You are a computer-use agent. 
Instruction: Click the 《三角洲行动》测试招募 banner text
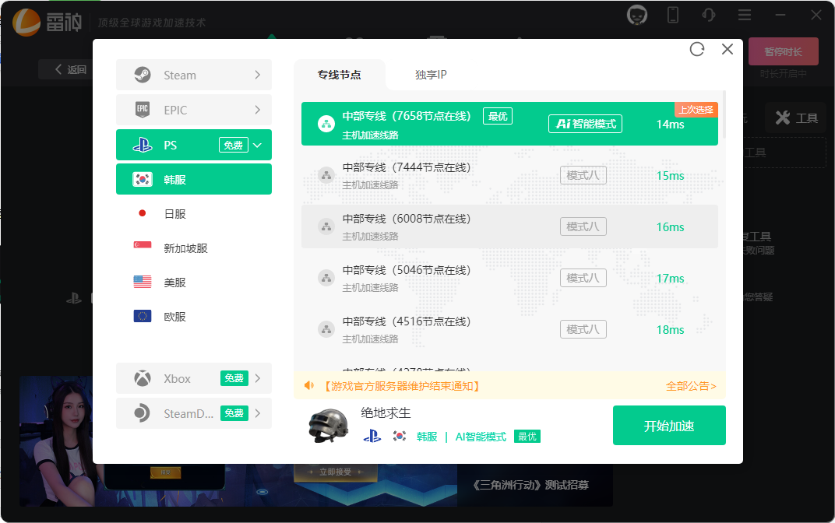(x=531, y=485)
